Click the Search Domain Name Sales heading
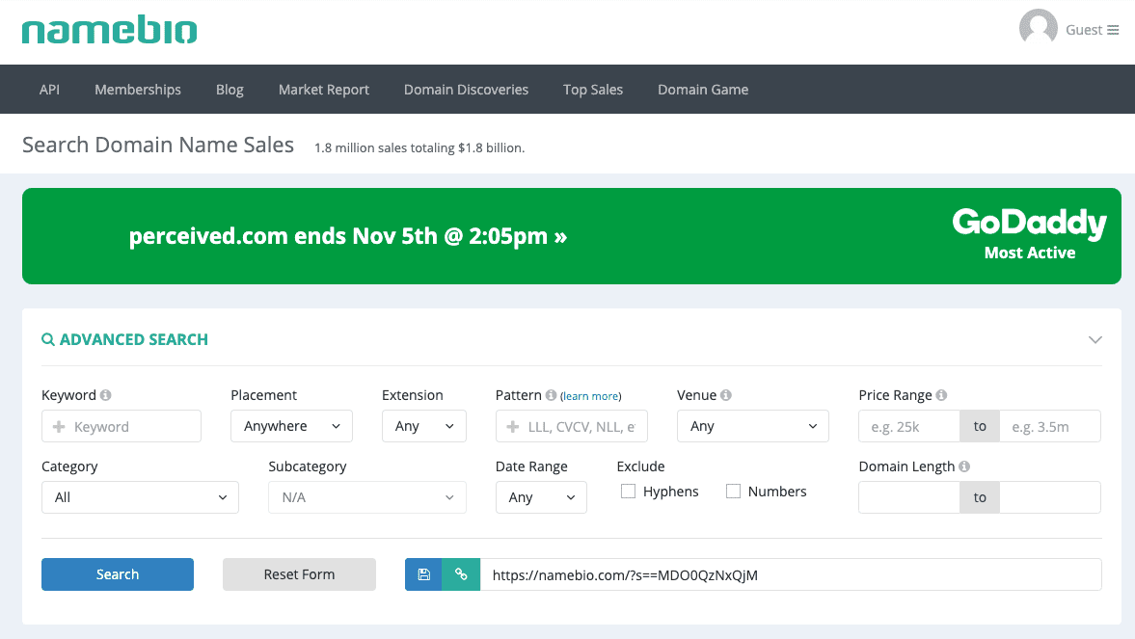 [x=158, y=145]
